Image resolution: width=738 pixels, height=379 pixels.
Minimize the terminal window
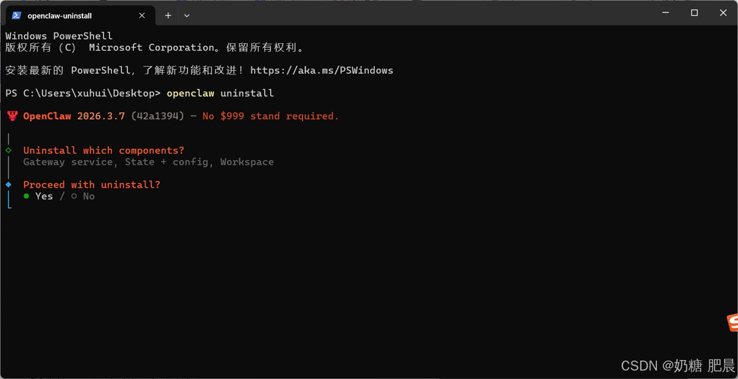[x=665, y=13]
